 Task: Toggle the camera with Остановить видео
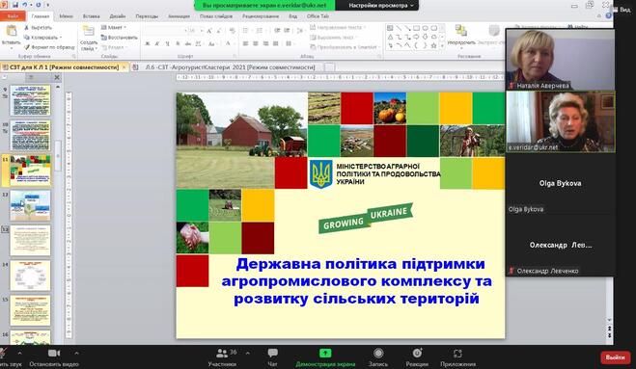(x=54, y=357)
